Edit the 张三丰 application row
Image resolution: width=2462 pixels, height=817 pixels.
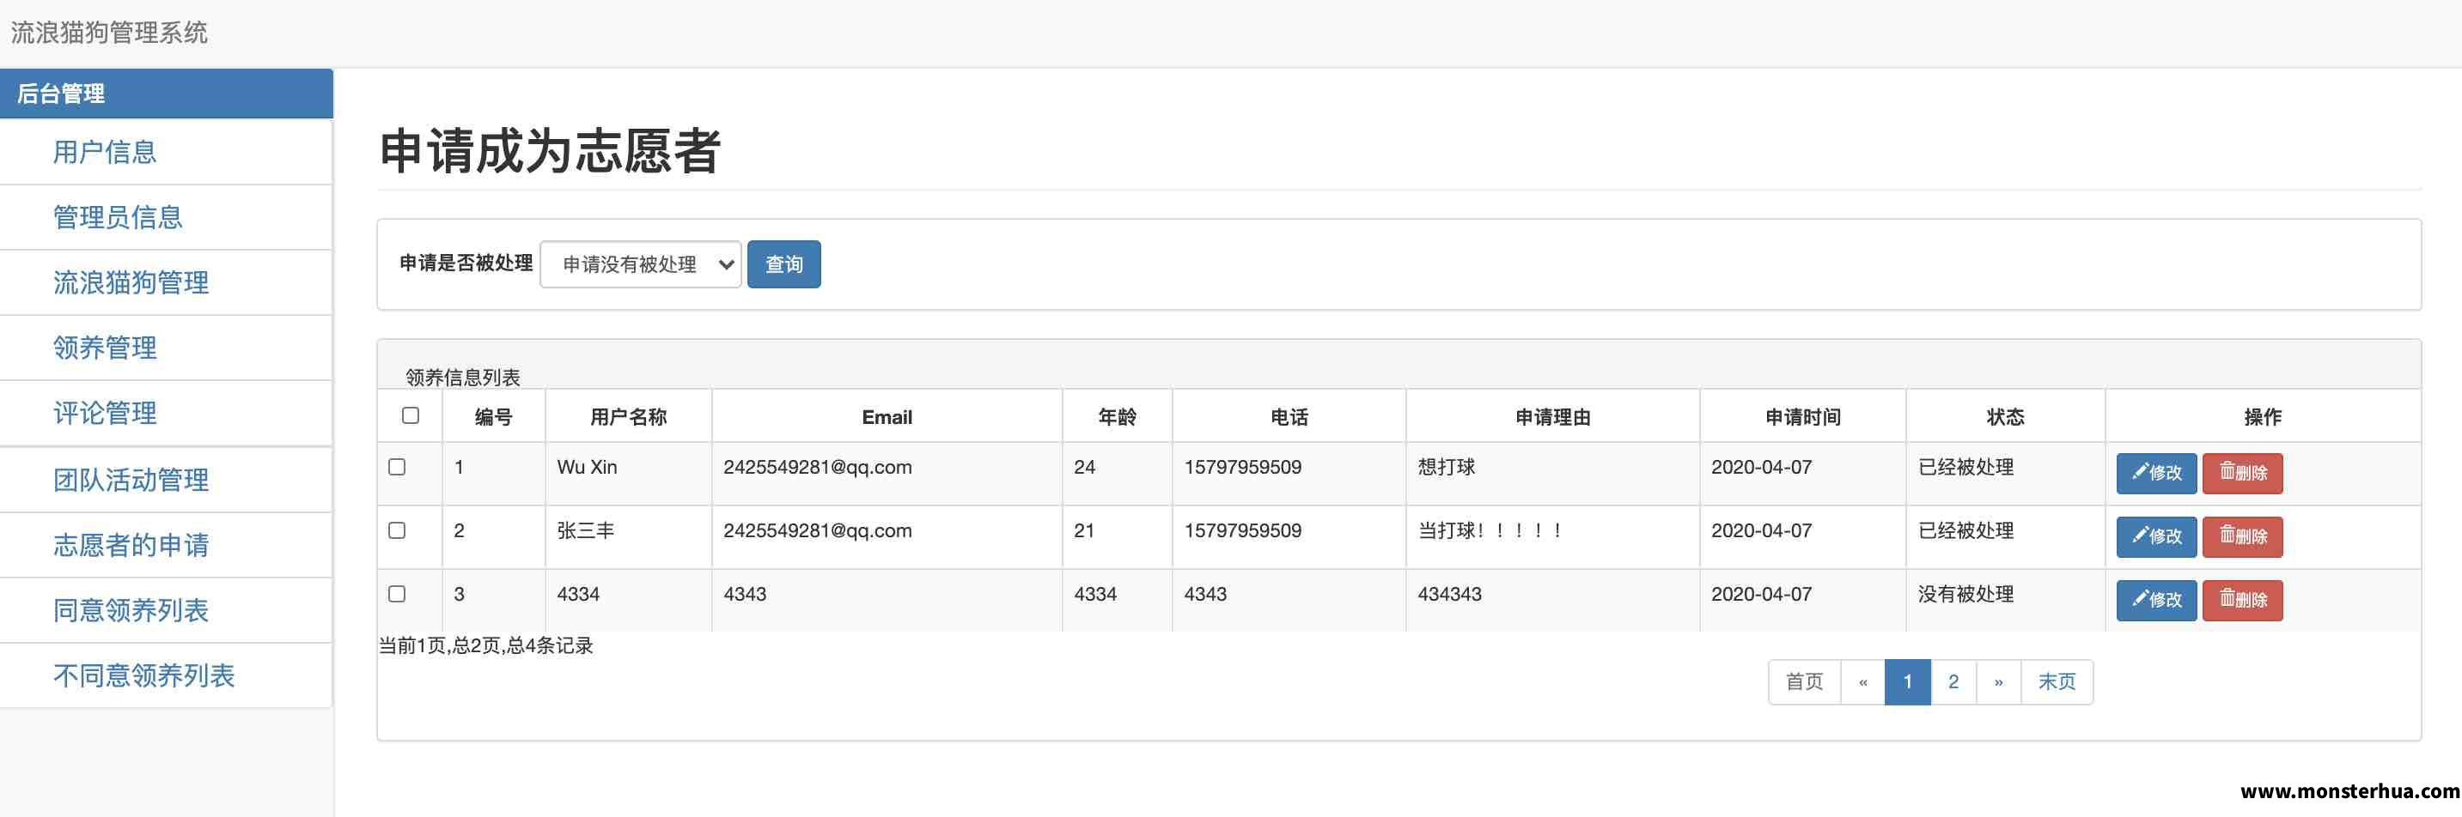(x=2156, y=537)
